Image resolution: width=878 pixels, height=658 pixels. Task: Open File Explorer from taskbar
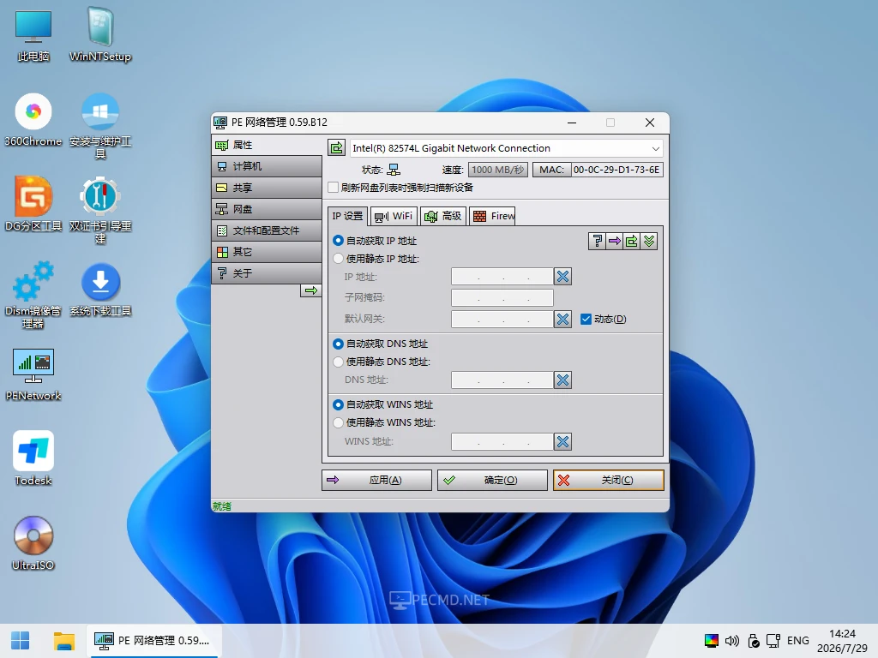tap(63, 640)
